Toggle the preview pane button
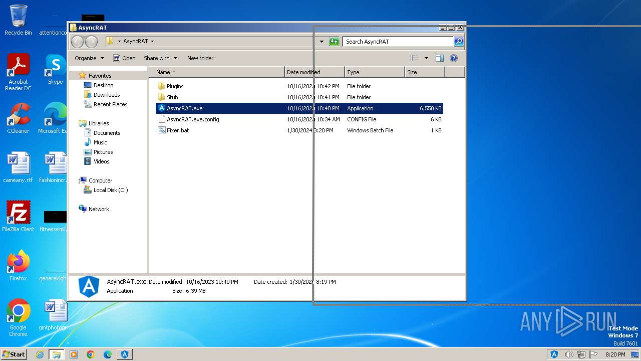This screenshot has height=361, width=641. point(439,58)
